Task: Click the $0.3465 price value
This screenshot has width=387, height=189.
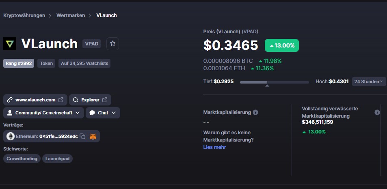Action: 231,45
